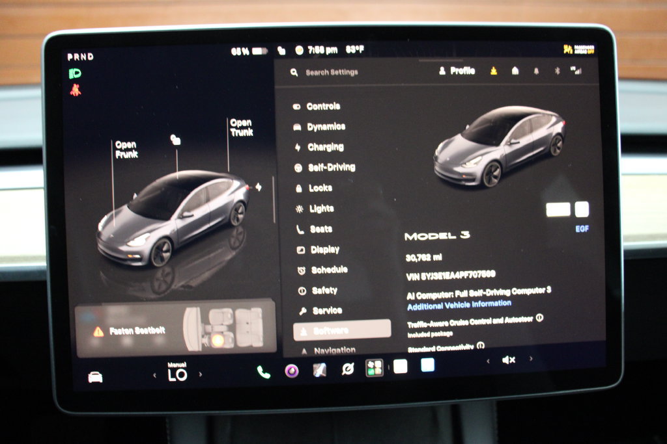Open the crossed-circle app icon
Viewport: 667px width, 444px height.
pyautogui.click(x=348, y=369)
